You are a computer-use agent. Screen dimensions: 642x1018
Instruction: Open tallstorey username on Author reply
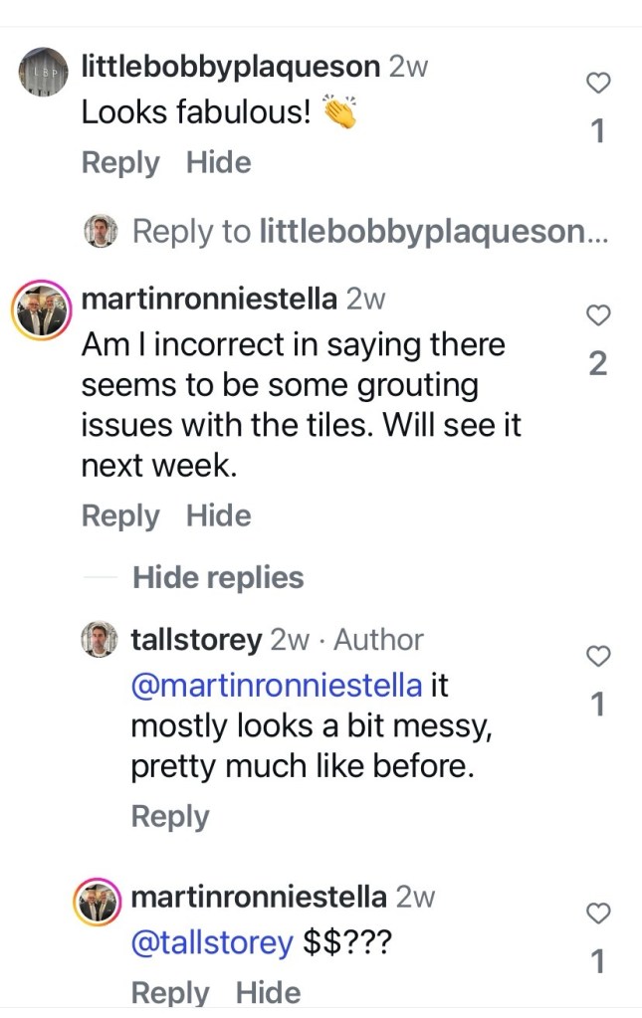click(196, 640)
